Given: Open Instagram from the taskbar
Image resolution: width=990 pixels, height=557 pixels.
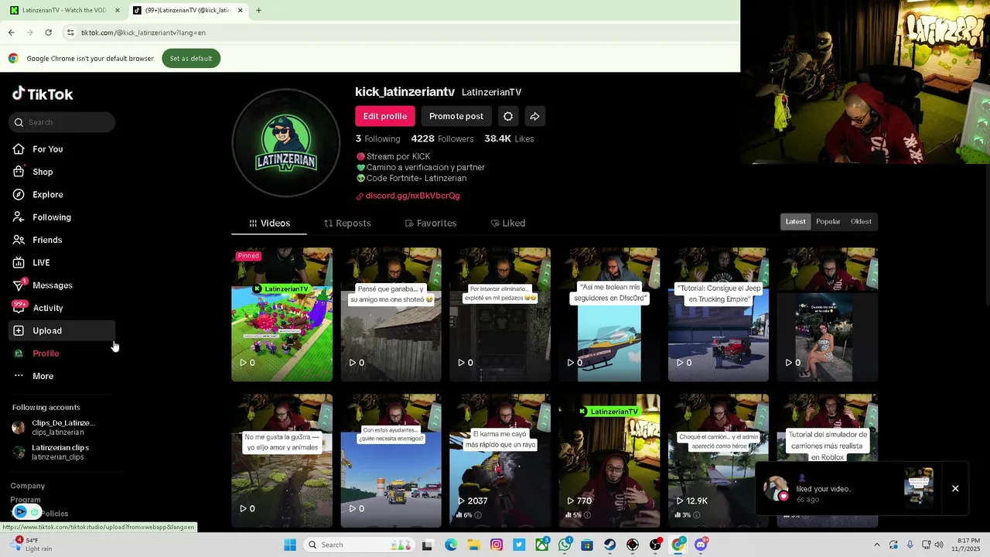Looking at the screenshot, I should tap(497, 545).
